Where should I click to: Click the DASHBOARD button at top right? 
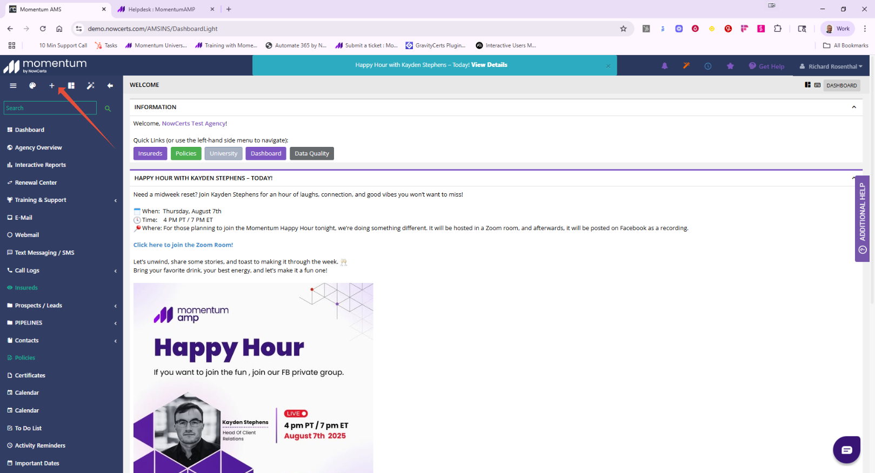[x=841, y=85]
